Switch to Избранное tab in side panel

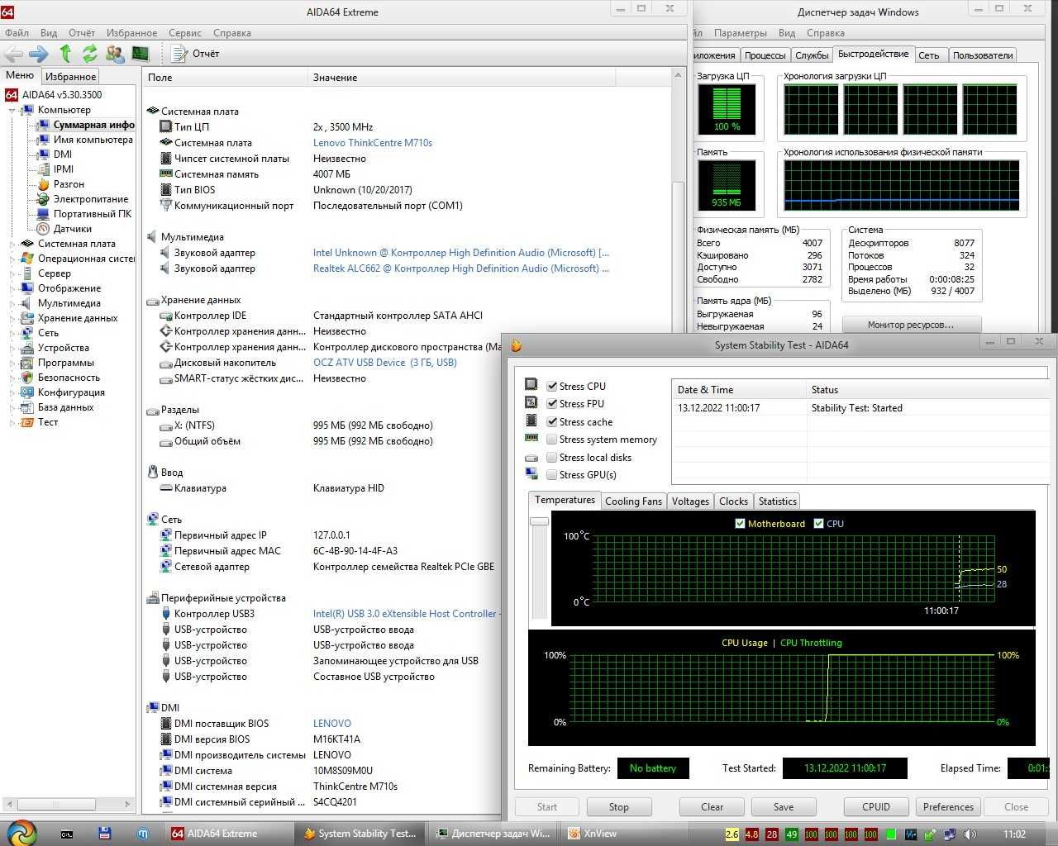coord(70,76)
